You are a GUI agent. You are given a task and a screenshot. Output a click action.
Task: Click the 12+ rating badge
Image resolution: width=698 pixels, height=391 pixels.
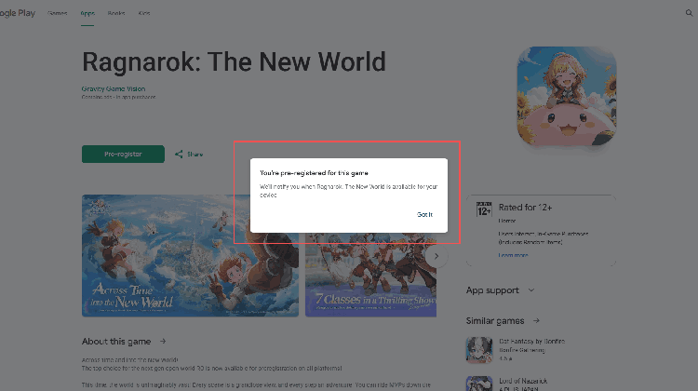(x=484, y=209)
